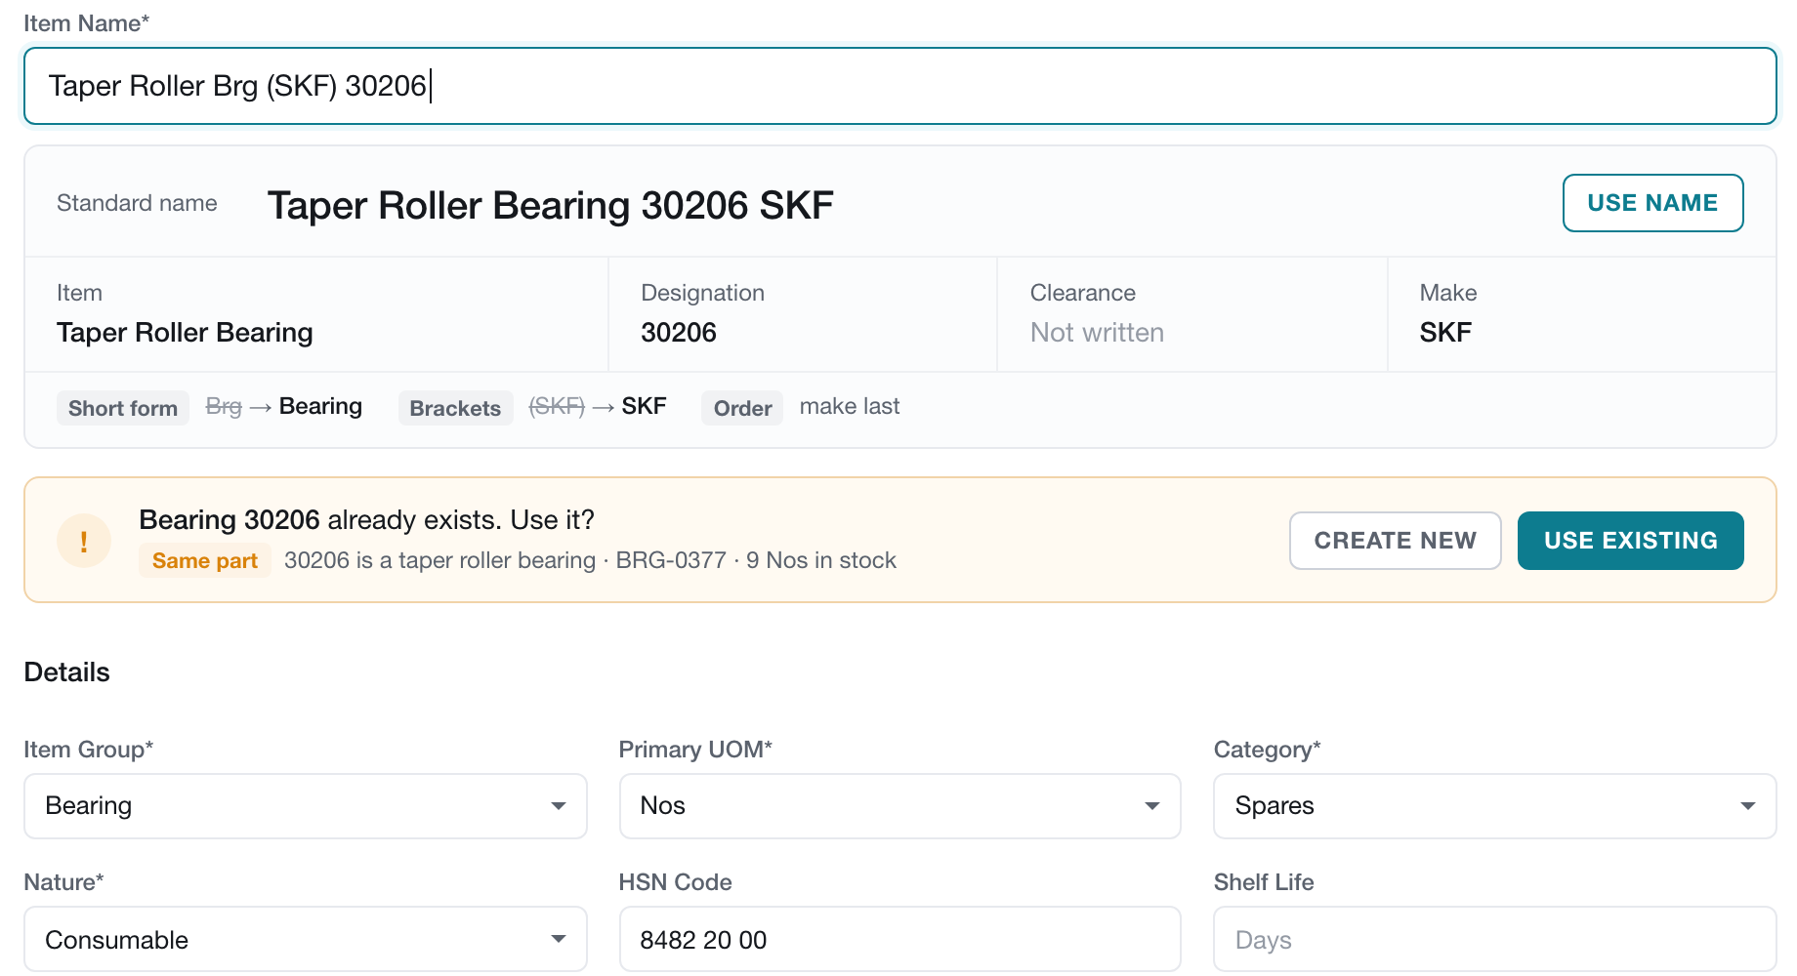Click 'Bearing 30206 already exists. Use it?' message

(367, 519)
